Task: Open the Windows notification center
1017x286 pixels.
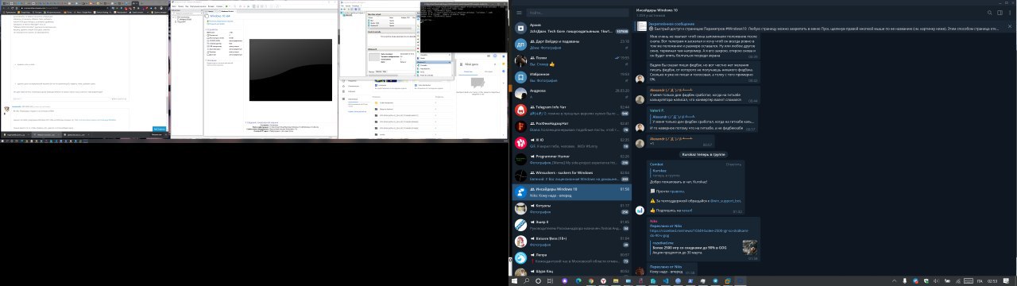Action: pyautogui.click(x=1006, y=281)
